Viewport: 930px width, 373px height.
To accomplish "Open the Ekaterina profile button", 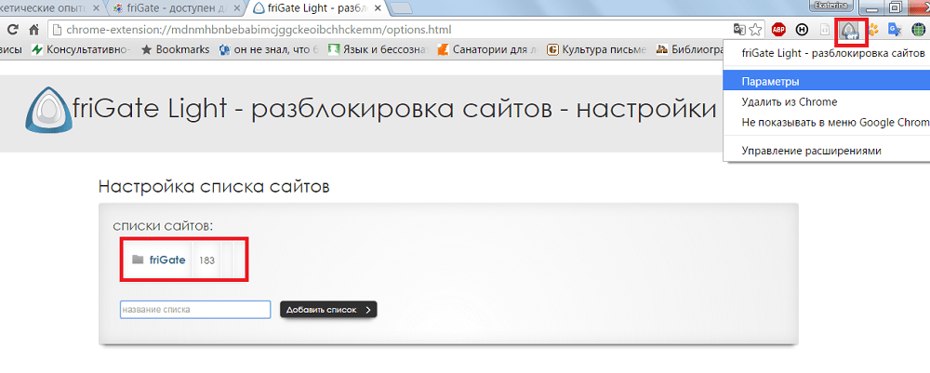I will coord(831,6).
